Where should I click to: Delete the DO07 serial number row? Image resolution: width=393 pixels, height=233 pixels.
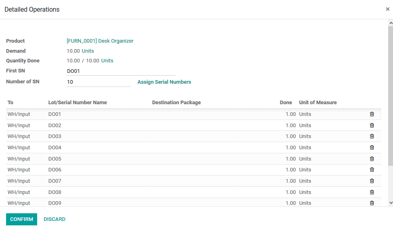372,181
